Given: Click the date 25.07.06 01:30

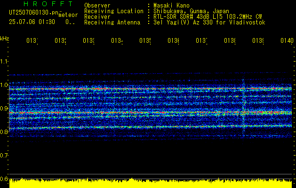Looking at the screenshot, I should tap(32, 22).
